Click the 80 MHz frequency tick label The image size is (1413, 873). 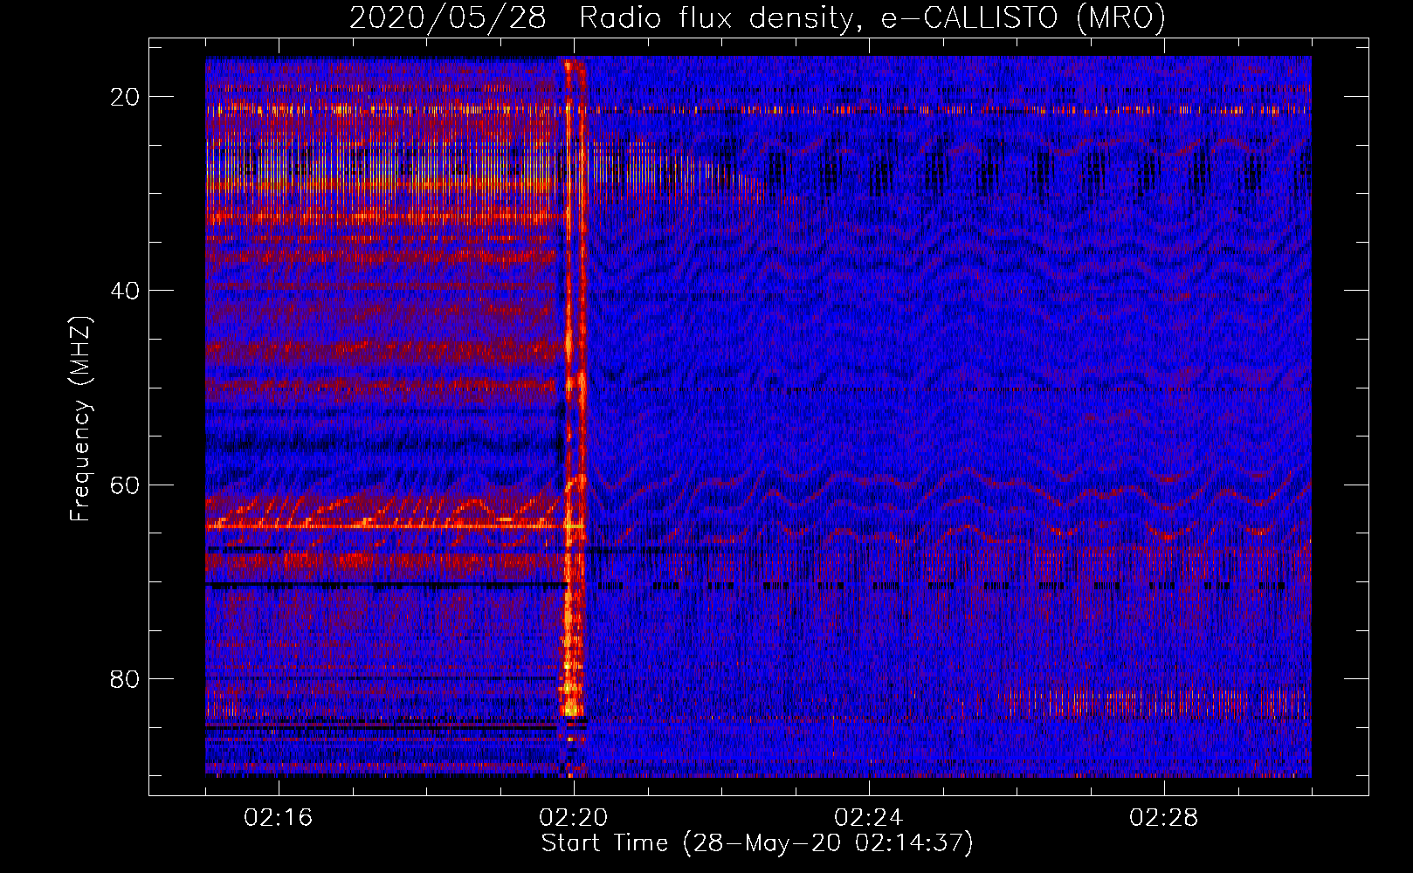click(125, 679)
